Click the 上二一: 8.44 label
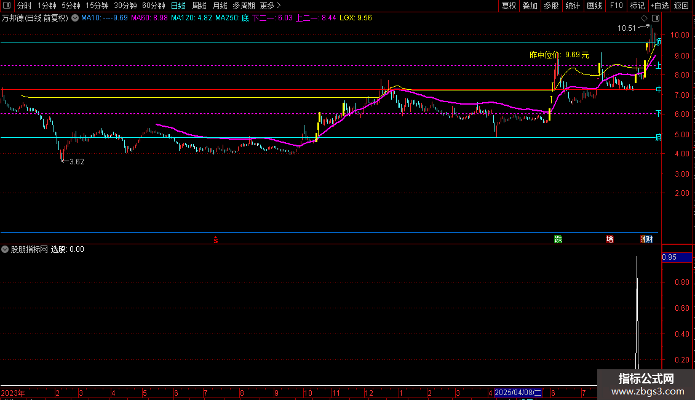The height and width of the screenshot is (400, 695). click(x=316, y=18)
